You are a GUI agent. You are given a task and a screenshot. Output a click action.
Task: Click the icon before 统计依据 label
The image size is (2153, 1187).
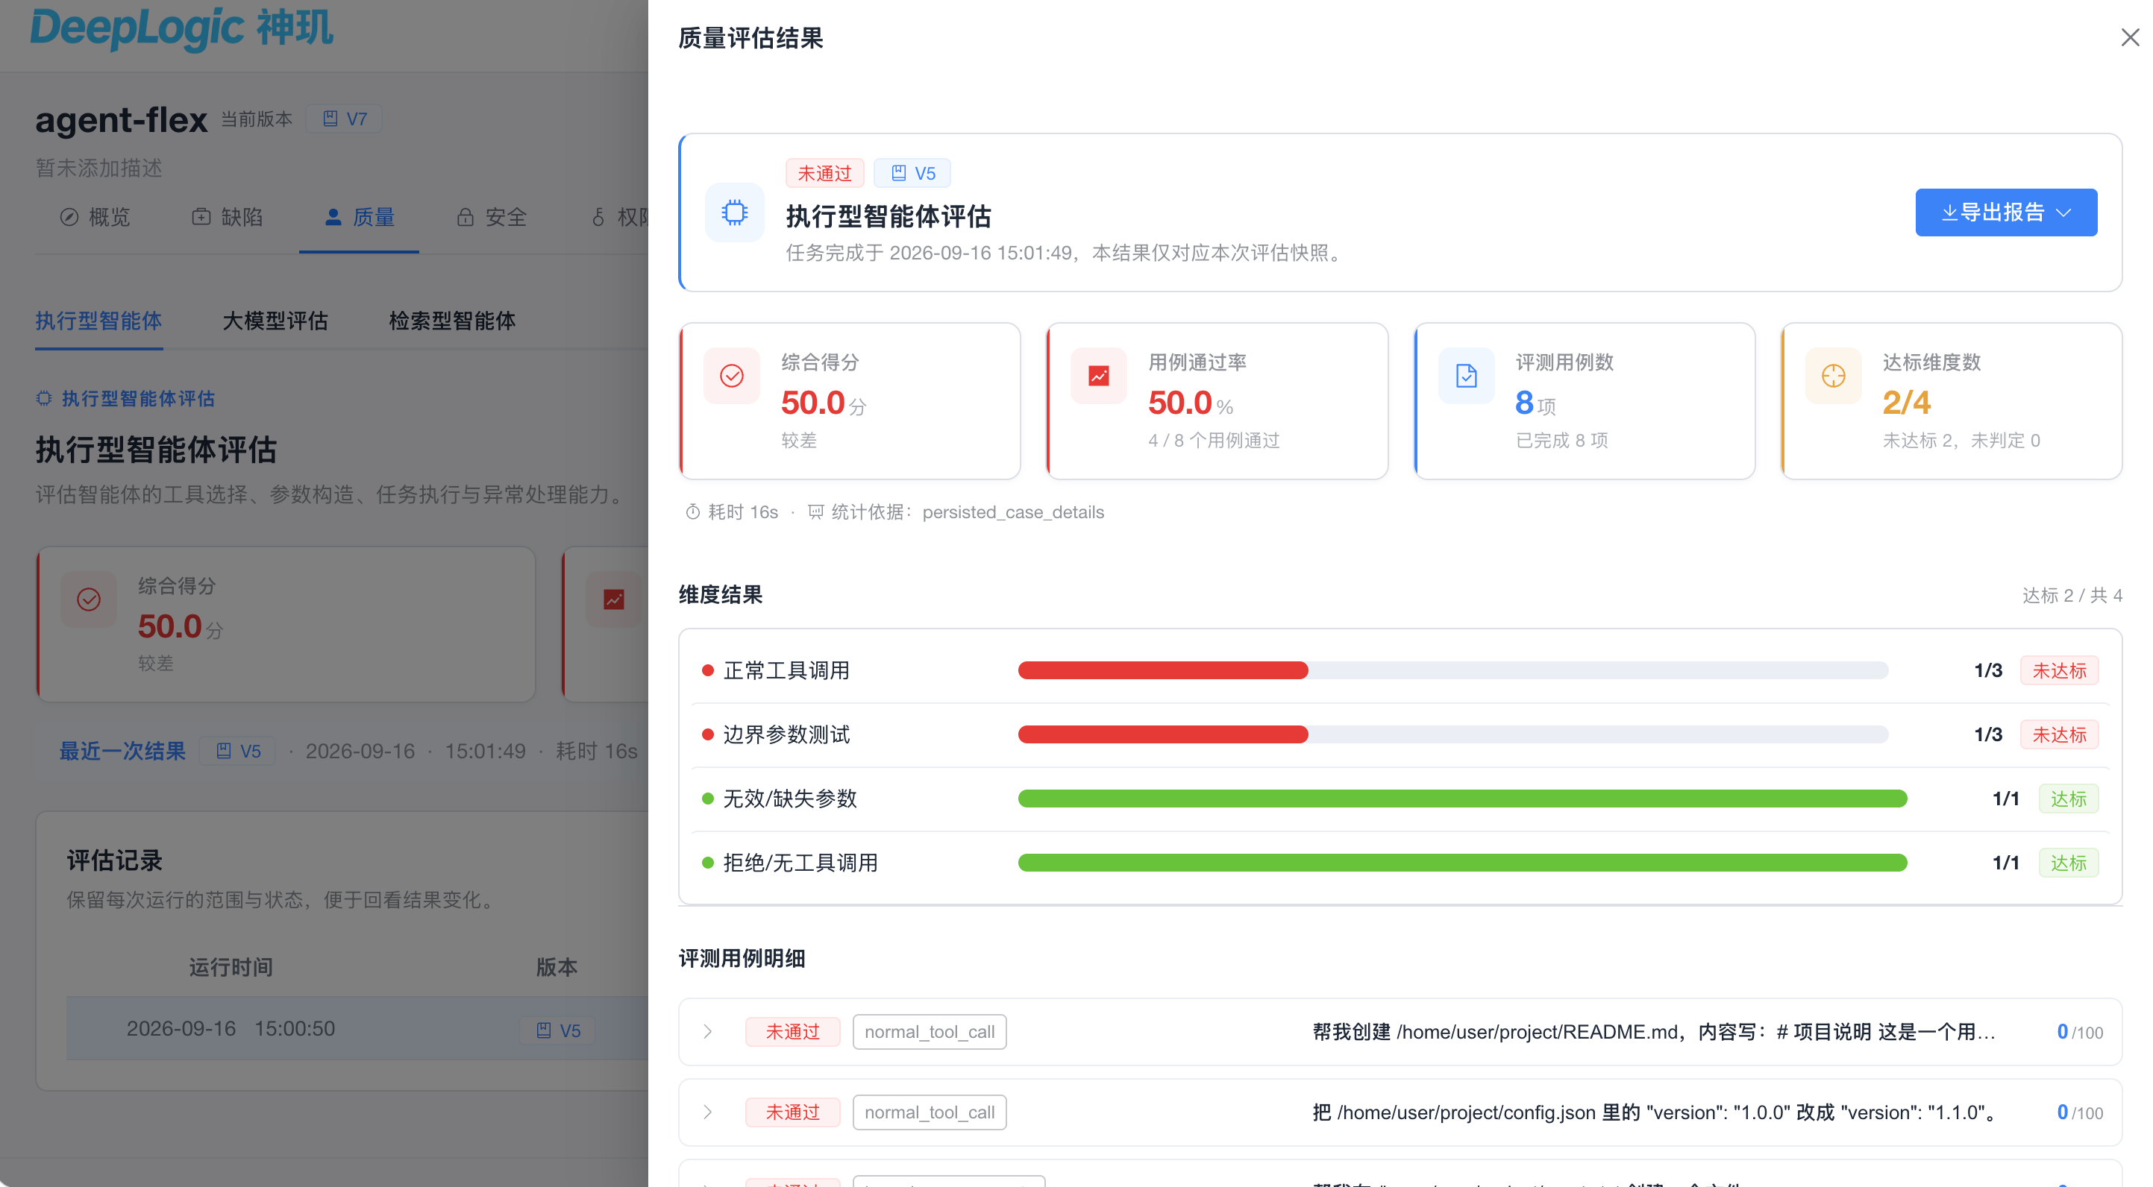pyautogui.click(x=815, y=512)
